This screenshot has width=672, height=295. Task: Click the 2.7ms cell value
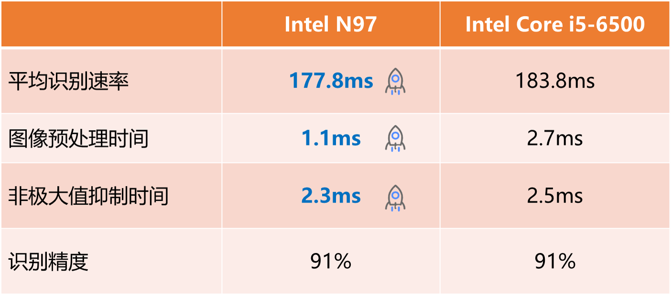(x=555, y=139)
